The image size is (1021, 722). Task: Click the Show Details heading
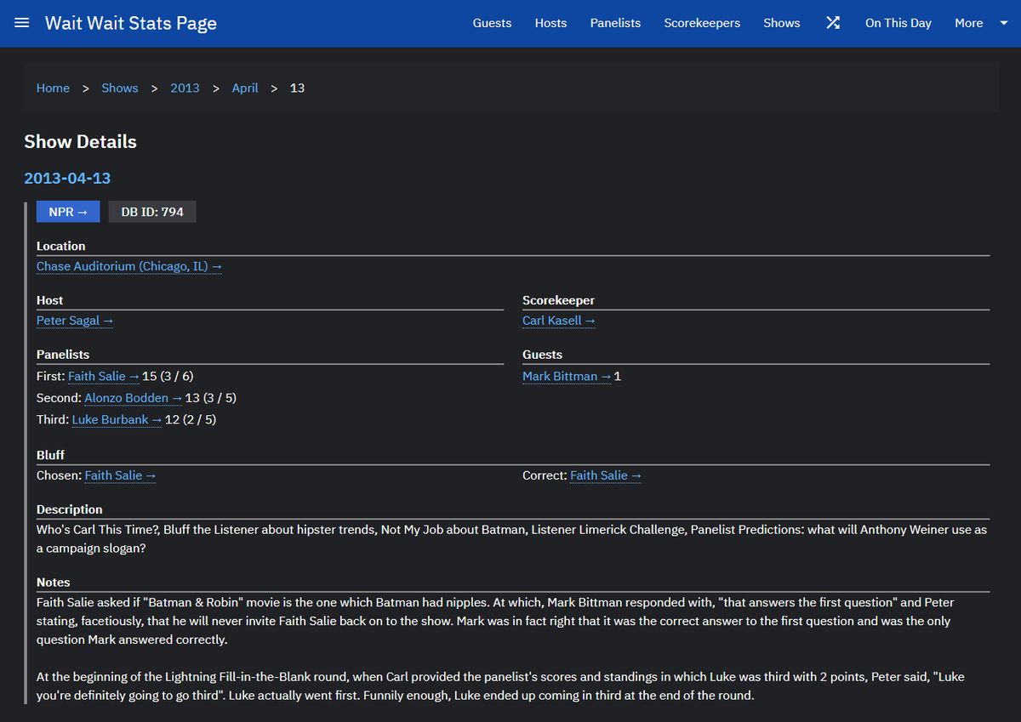coord(80,142)
